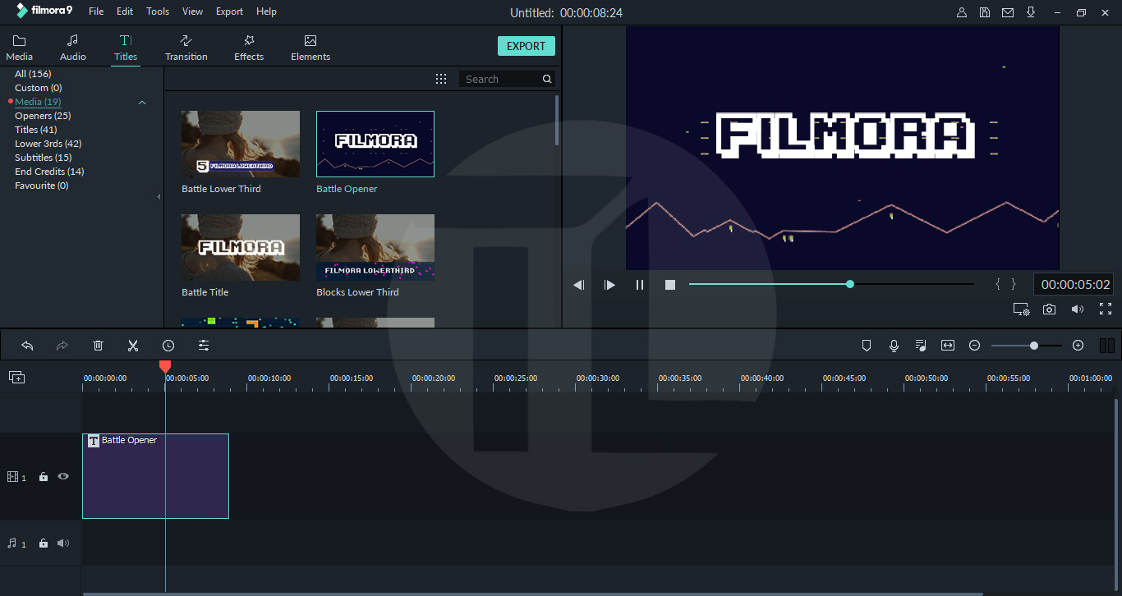
Task: Collapse the Media (19) category chevron
Action: 142,103
